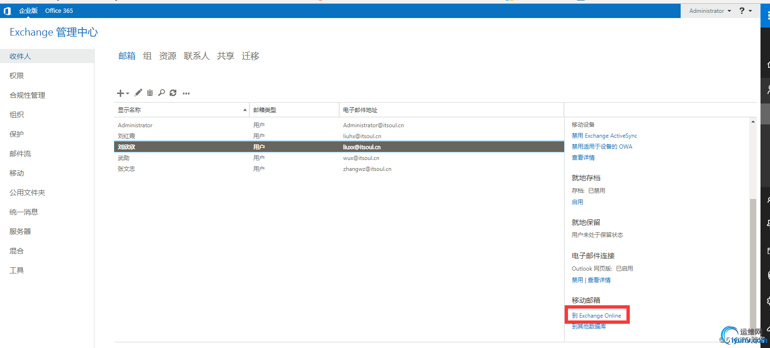Open 收件人 in the left navigation
770x348 pixels.
click(47, 56)
